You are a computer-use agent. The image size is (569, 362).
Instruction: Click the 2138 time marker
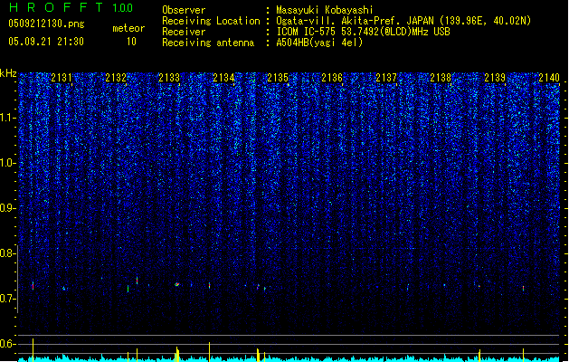(x=441, y=78)
